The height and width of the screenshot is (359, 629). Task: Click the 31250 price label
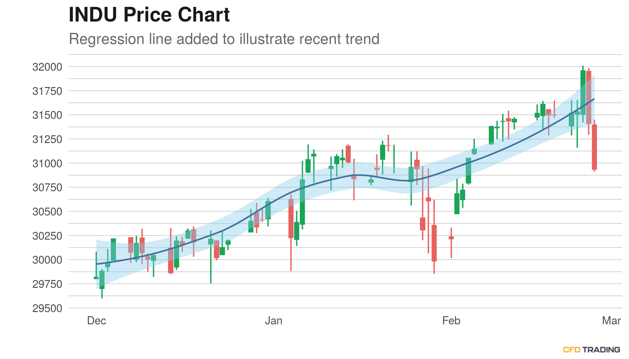point(47,139)
